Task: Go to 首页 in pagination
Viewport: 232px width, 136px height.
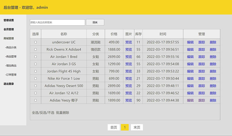Action: pos(114,127)
